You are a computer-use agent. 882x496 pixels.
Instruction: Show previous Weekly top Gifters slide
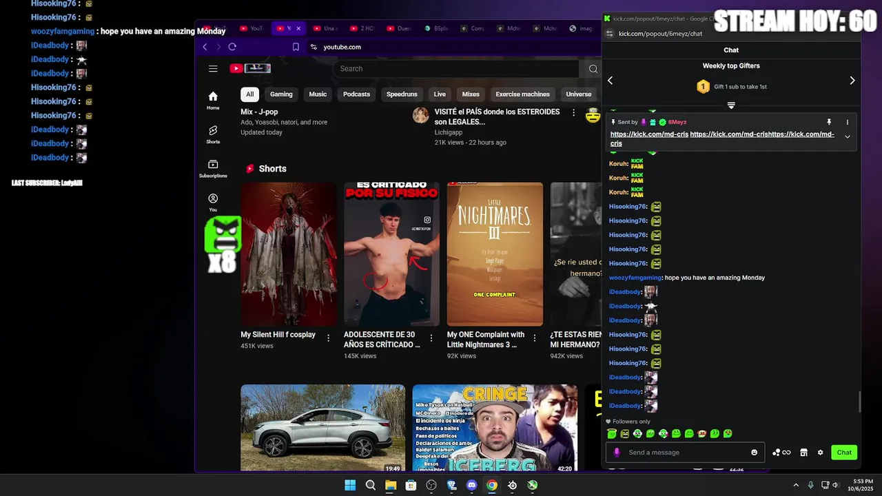click(x=610, y=81)
